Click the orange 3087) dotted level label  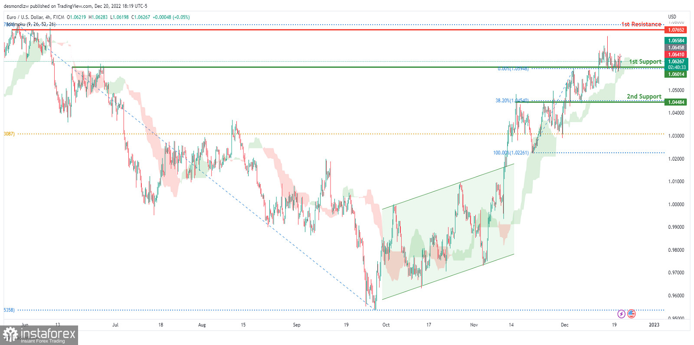(x=9, y=134)
